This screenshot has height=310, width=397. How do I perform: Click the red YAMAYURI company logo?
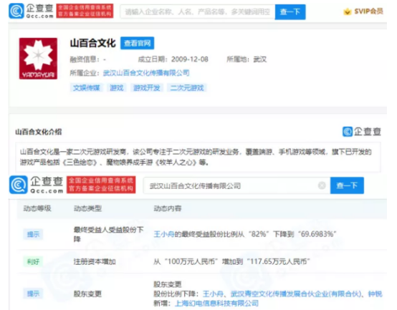(38, 59)
